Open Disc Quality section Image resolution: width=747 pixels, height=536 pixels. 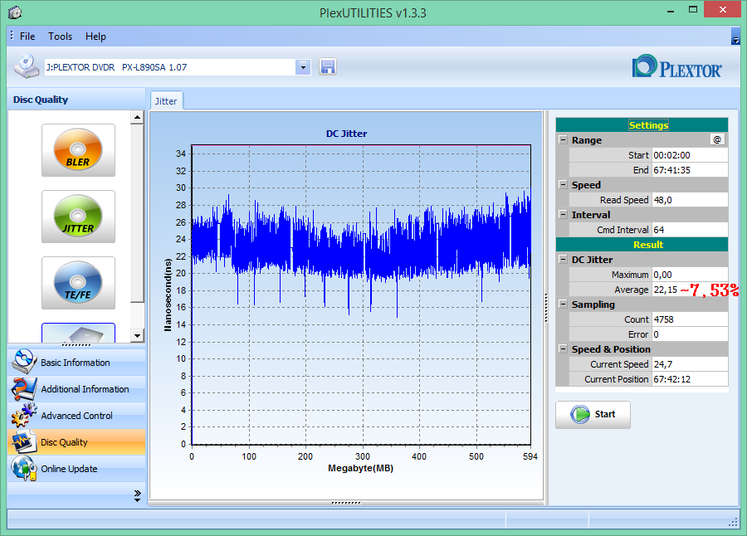76,442
